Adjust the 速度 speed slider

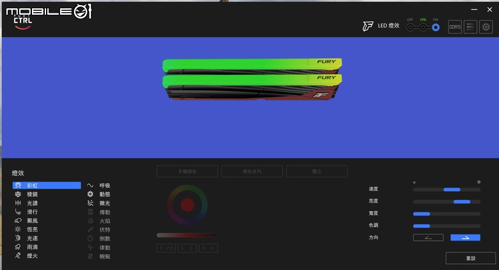(447, 189)
